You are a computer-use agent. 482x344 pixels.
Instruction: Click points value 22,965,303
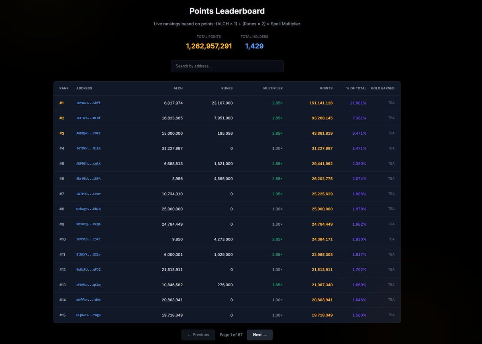coord(322,255)
